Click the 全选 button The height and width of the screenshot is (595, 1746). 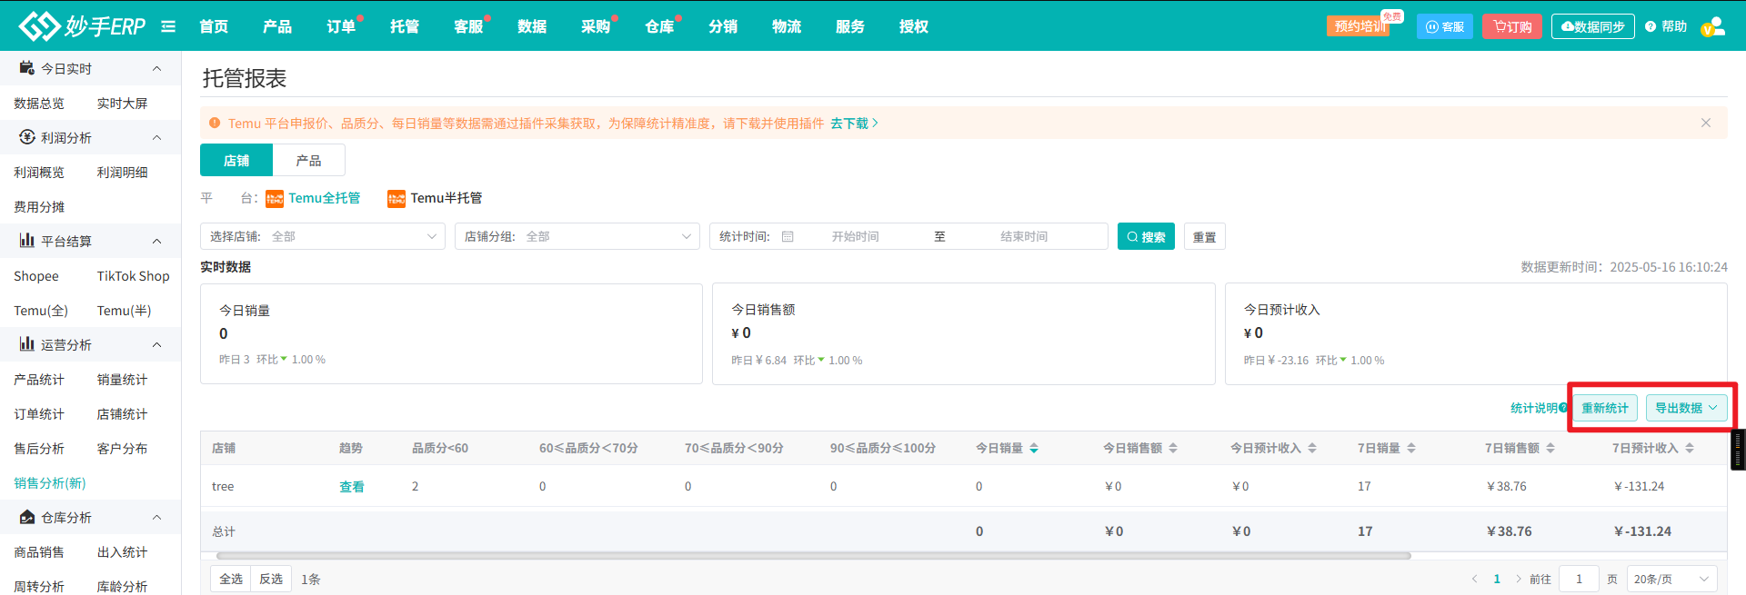pos(231,579)
